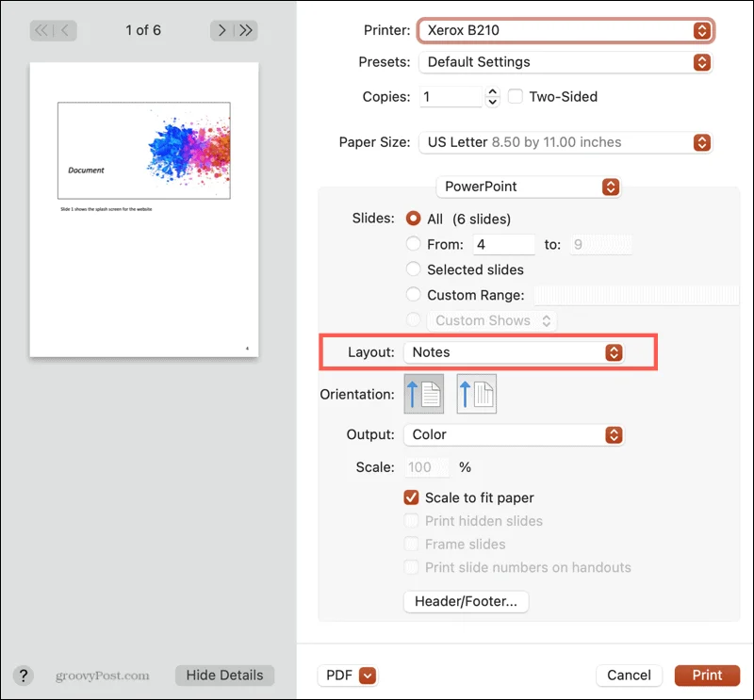This screenshot has width=754, height=700.
Task: Click the PDF button label
Action: click(339, 676)
